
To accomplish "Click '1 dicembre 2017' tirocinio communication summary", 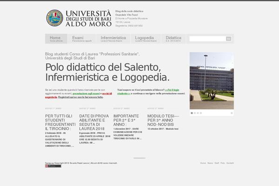I will [x=127, y=133].
